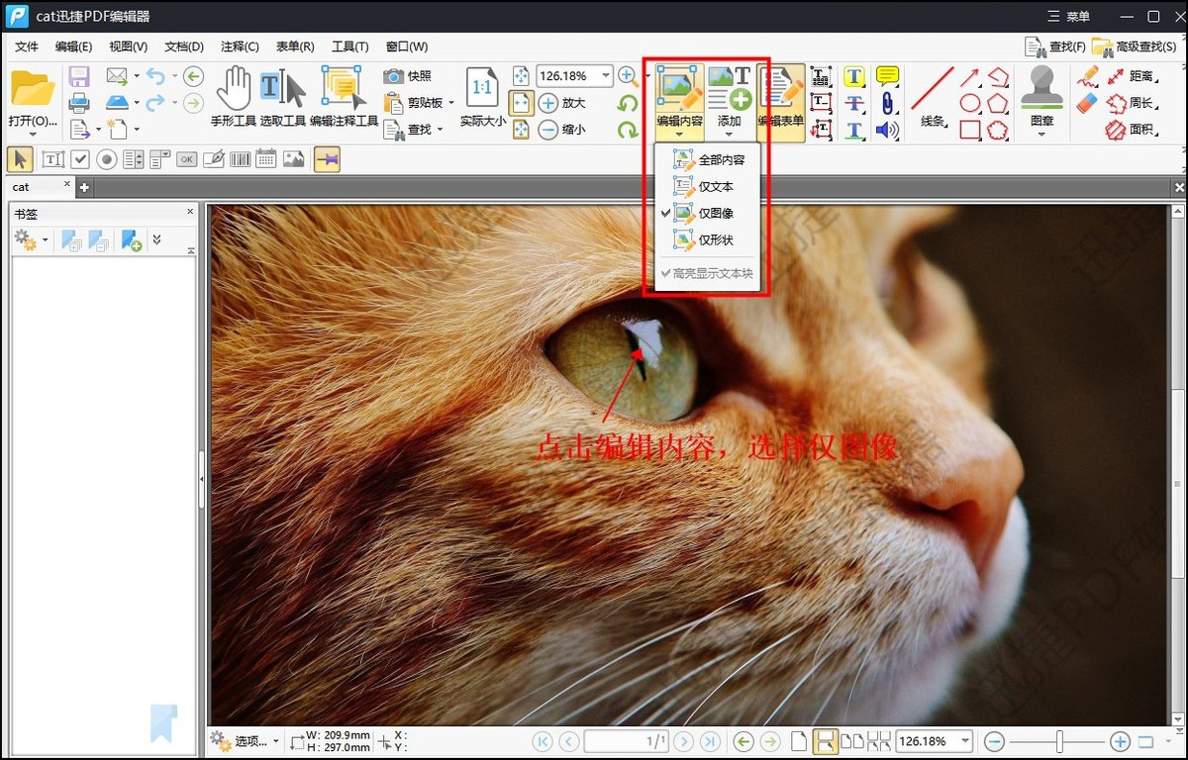Screen dimensions: 1188x760
Task: Start a scan with the scanner icon
Action: [117, 102]
